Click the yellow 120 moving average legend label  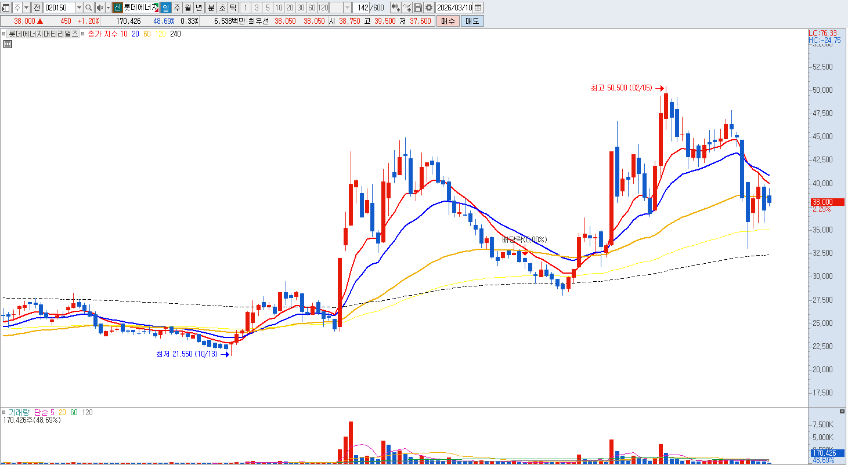pos(161,34)
